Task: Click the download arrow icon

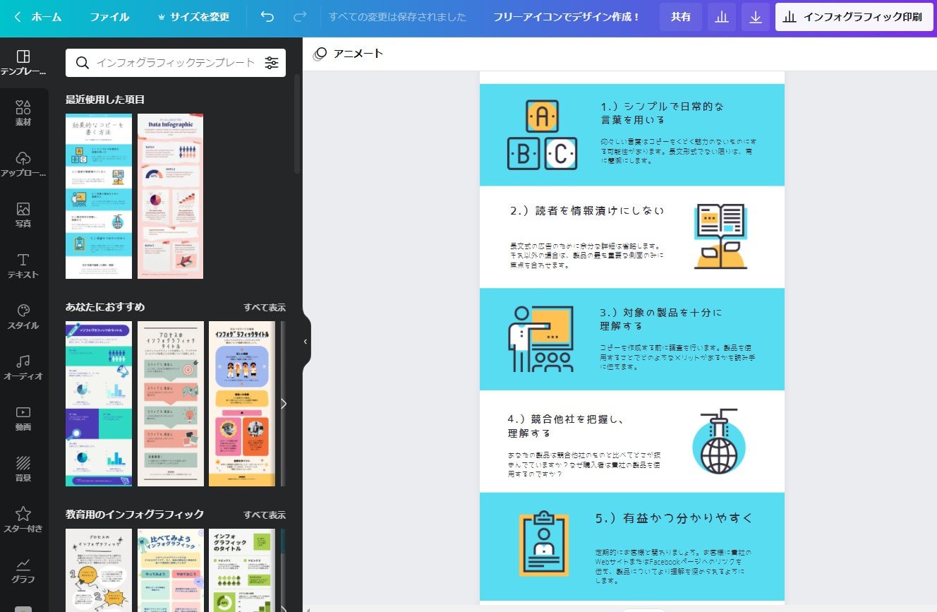Action: 756,17
